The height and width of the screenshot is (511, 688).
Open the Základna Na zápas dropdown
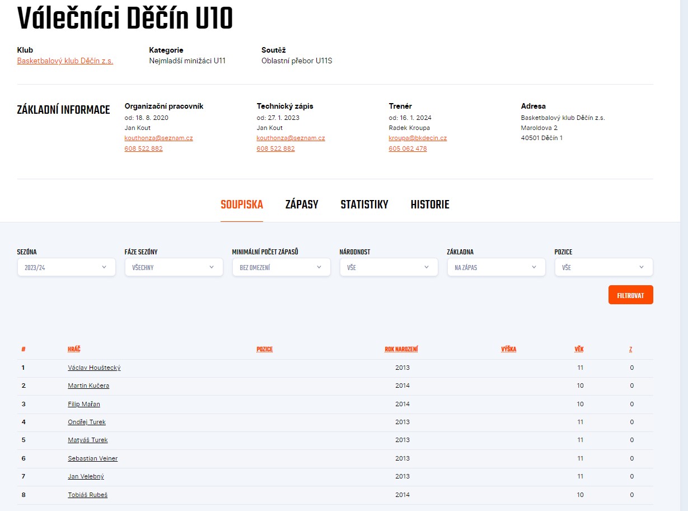[497, 267]
